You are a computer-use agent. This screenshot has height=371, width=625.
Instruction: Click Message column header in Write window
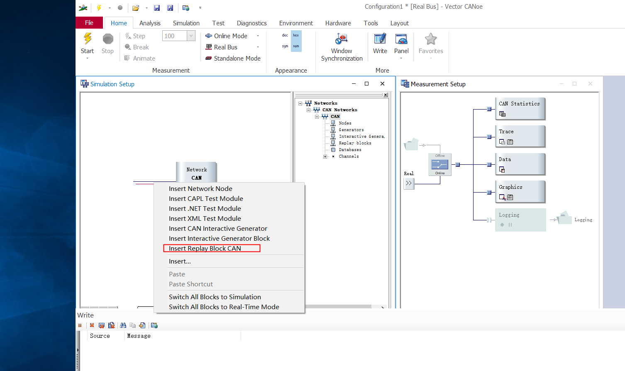pyautogui.click(x=139, y=336)
